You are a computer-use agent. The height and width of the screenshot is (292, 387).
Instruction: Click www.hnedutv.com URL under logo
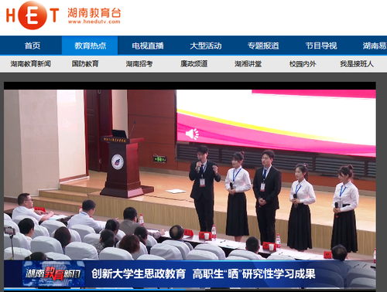pyautogui.click(x=94, y=22)
